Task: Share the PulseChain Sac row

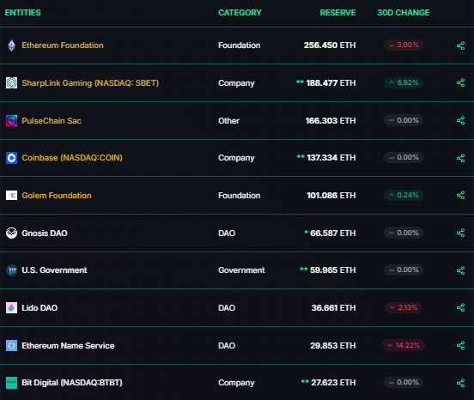Action: (x=460, y=120)
